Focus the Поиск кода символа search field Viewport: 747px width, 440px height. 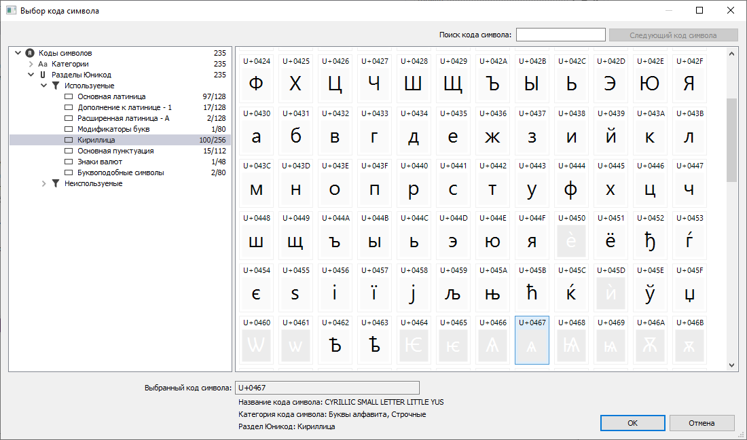click(x=561, y=35)
